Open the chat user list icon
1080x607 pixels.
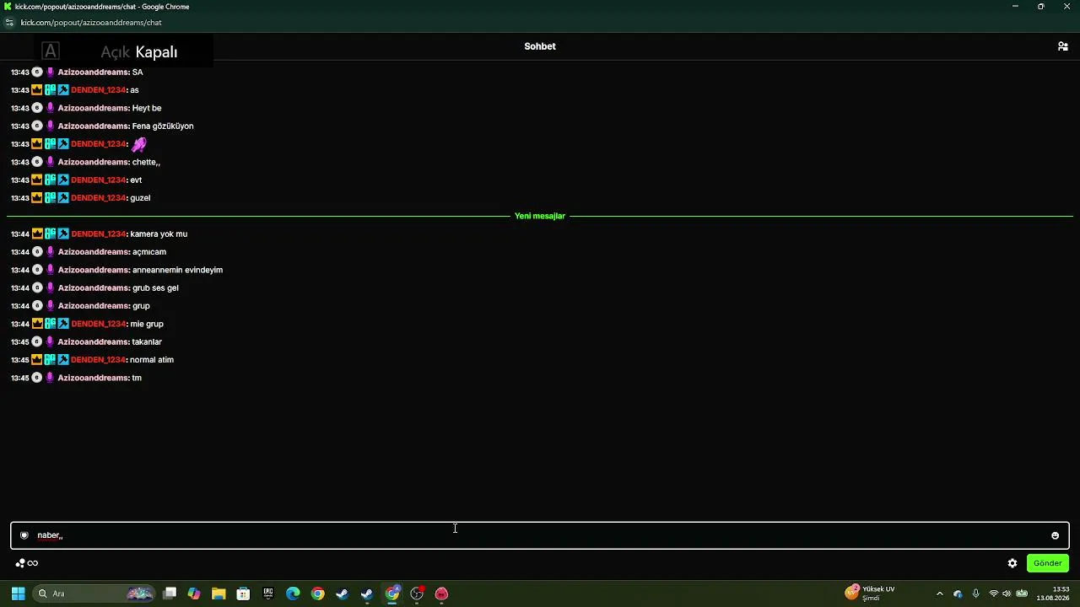[x=1062, y=46]
